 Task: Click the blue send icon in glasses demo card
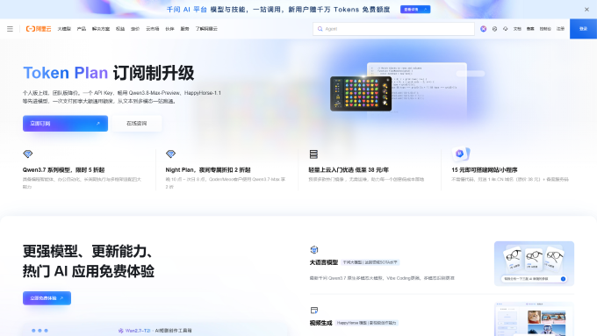point(563,279)
